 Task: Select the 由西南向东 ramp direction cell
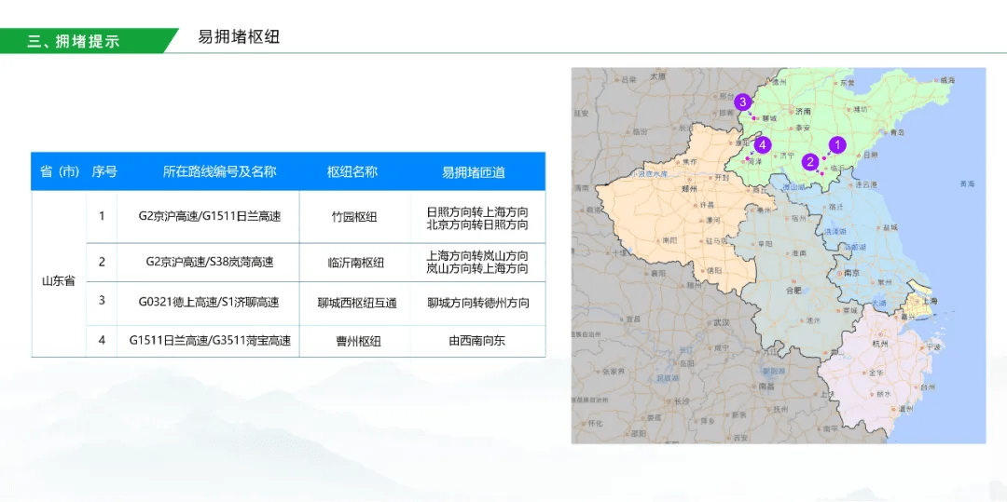[476, 341]
